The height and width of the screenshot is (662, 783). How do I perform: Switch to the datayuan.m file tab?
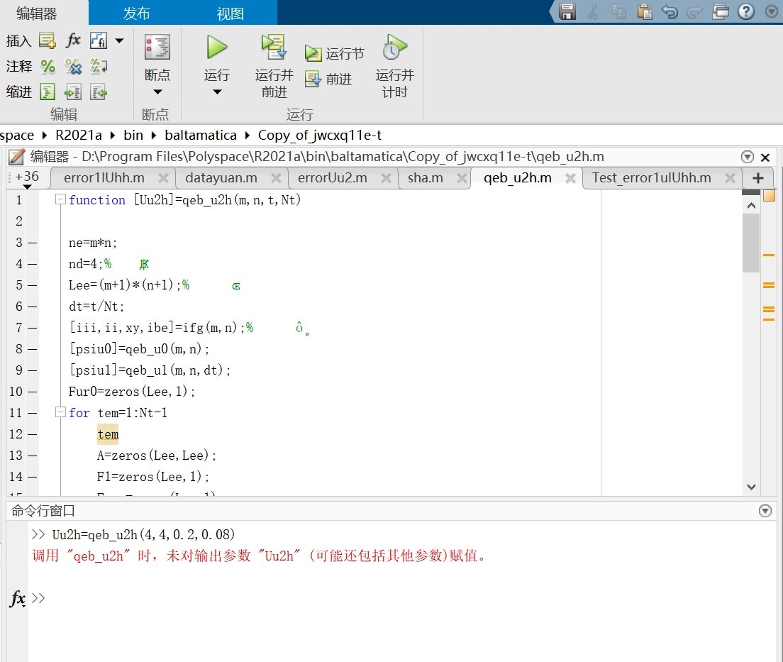coord(221,177)
